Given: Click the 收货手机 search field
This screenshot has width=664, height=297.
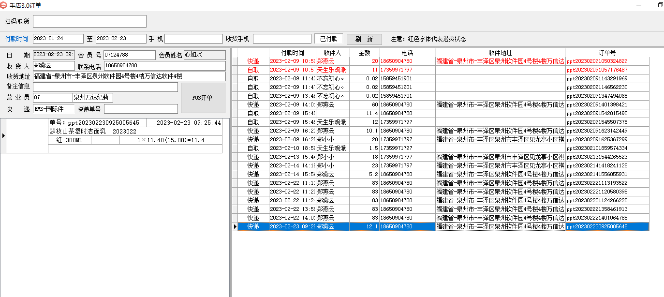Looking at the screenshot, I should [281, 39].
